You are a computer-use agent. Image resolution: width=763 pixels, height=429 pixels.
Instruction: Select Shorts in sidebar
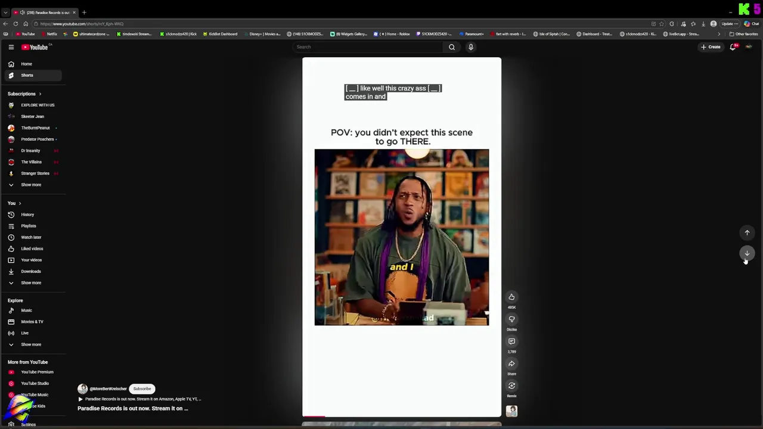click(x=33, y=75)
